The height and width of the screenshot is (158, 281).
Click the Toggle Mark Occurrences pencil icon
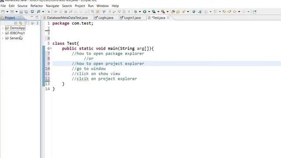click(97, 12)
